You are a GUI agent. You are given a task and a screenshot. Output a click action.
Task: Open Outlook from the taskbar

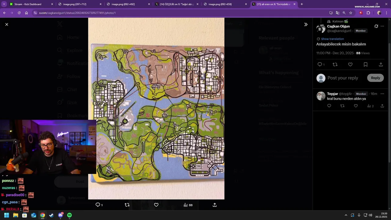(x=34, y=215)
